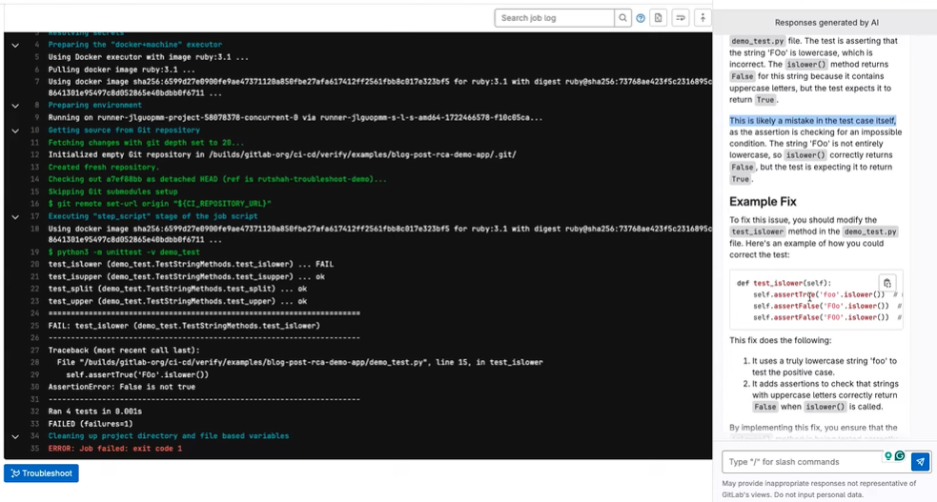Viewport: 937px width, 502px height.
Task: Click the Troubleshoot button
Action: point(41,473)
